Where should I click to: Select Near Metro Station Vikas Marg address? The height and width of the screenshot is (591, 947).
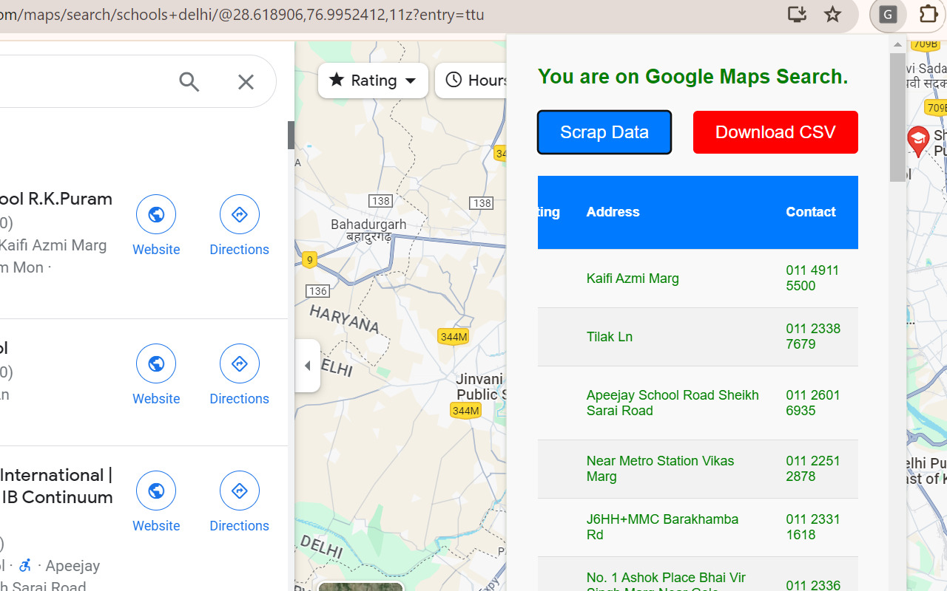pos(660,468)
